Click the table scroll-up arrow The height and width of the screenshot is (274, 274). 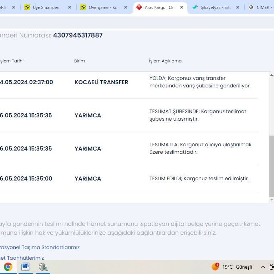tap(272, 75)
